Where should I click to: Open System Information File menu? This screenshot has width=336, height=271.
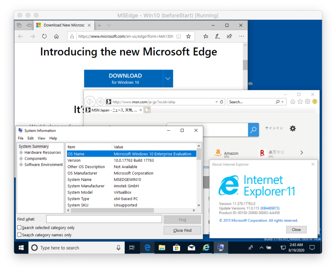21,138
